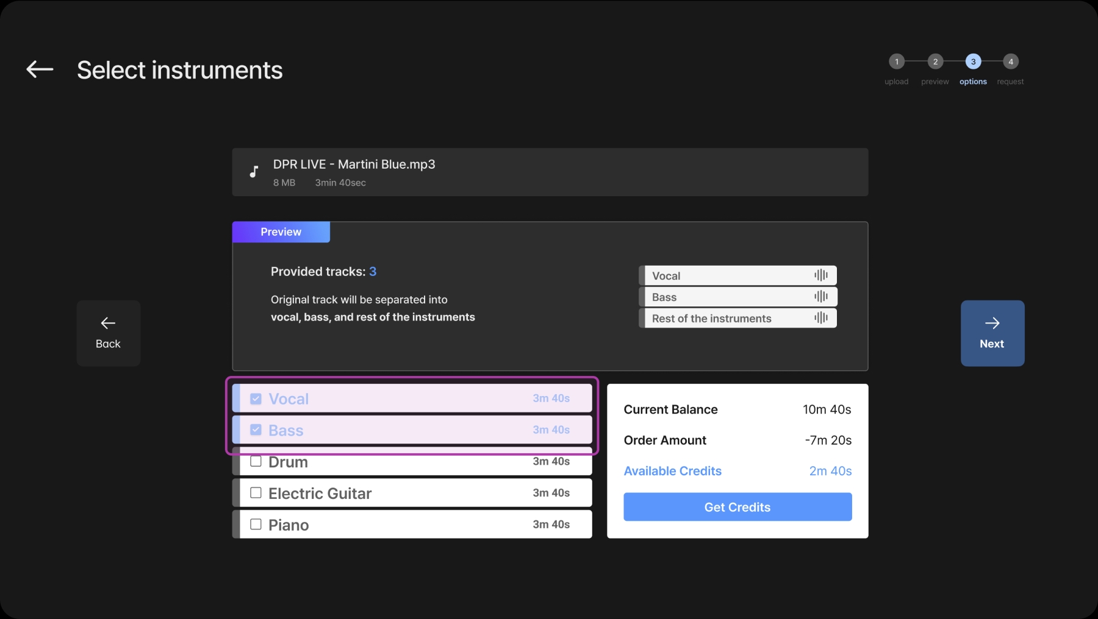Click the Back button on the left

click(108, 333)
